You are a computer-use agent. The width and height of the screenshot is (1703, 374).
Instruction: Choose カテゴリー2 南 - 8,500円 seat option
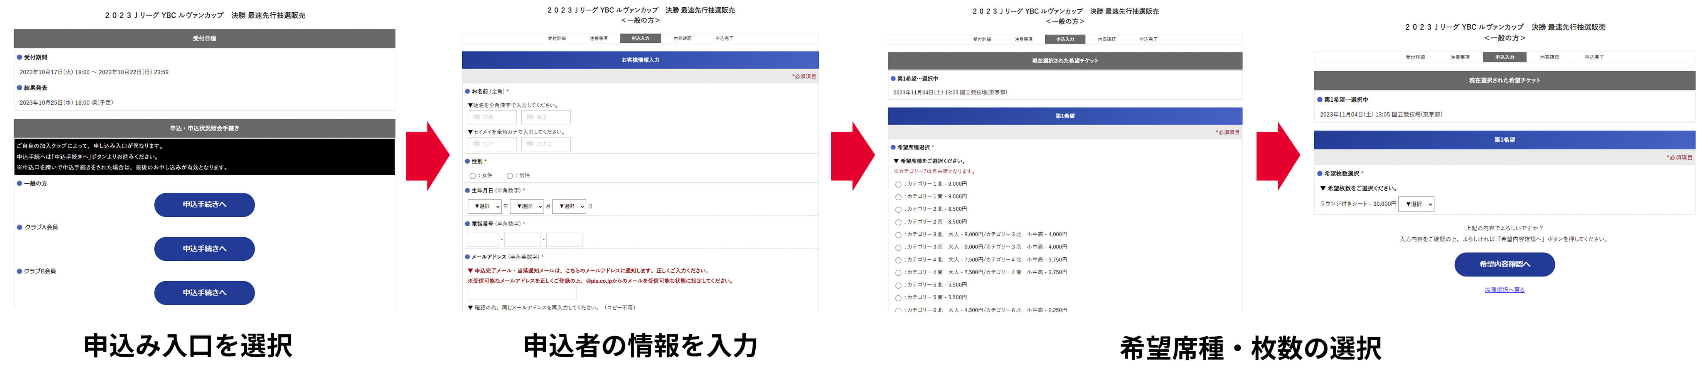click(x=898, y=222)
